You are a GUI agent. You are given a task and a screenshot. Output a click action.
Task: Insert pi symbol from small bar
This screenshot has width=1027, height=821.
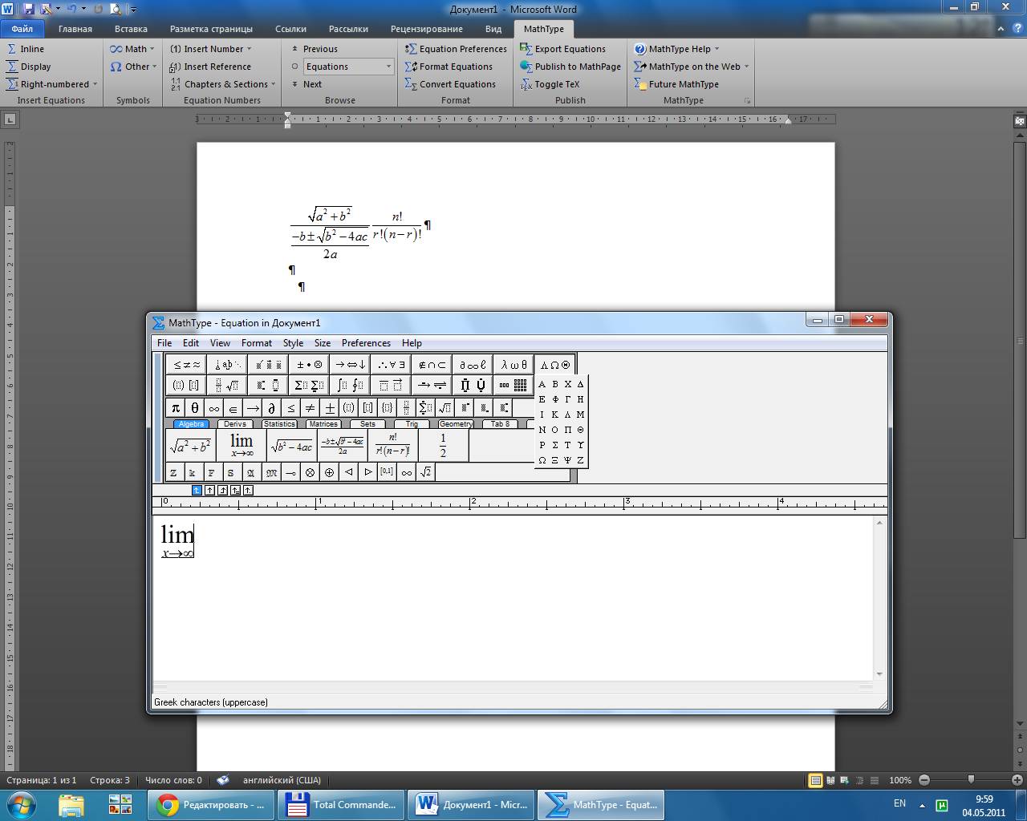click(176, 408)
